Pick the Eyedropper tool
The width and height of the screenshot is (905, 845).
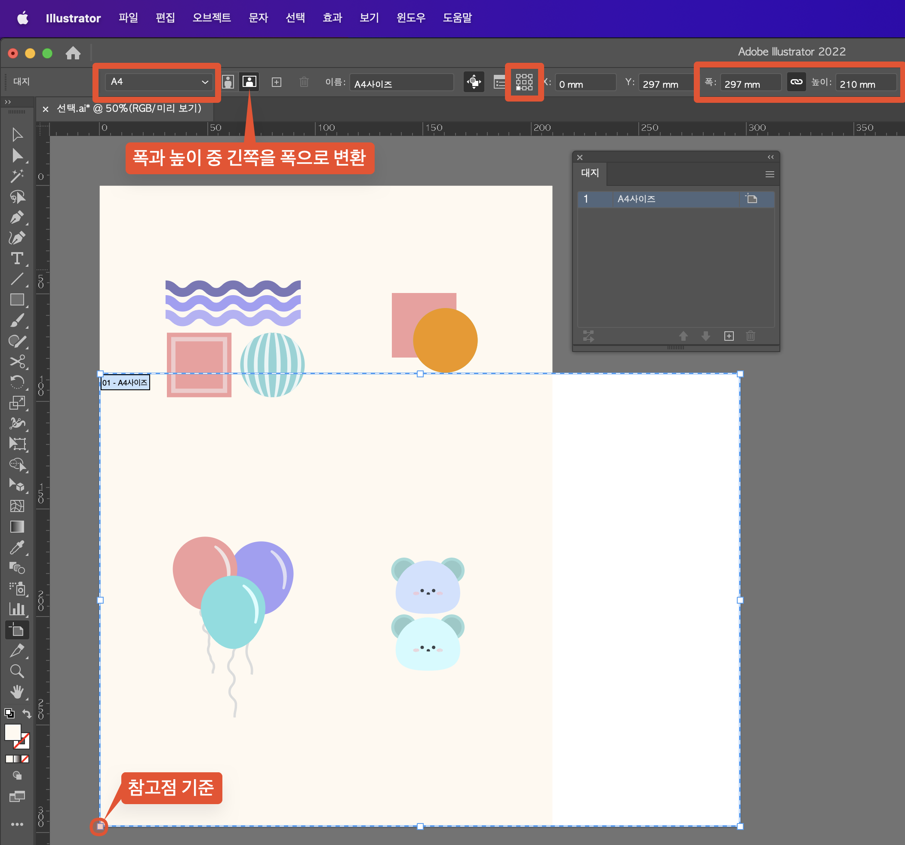[17, 547]
